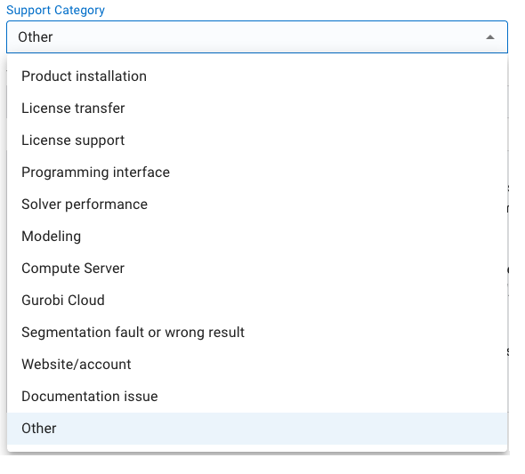Select Segmentation fault or wrong result
This screenshot has height=474, width=525.
pyautogui.click(x=257, y=333)
